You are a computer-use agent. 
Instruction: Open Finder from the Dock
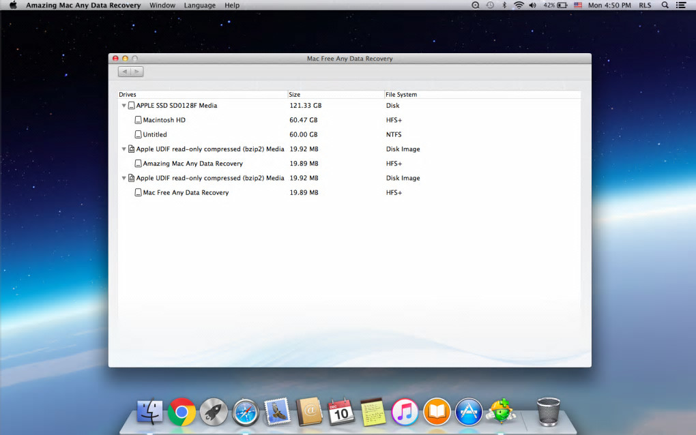coord(149,412)
